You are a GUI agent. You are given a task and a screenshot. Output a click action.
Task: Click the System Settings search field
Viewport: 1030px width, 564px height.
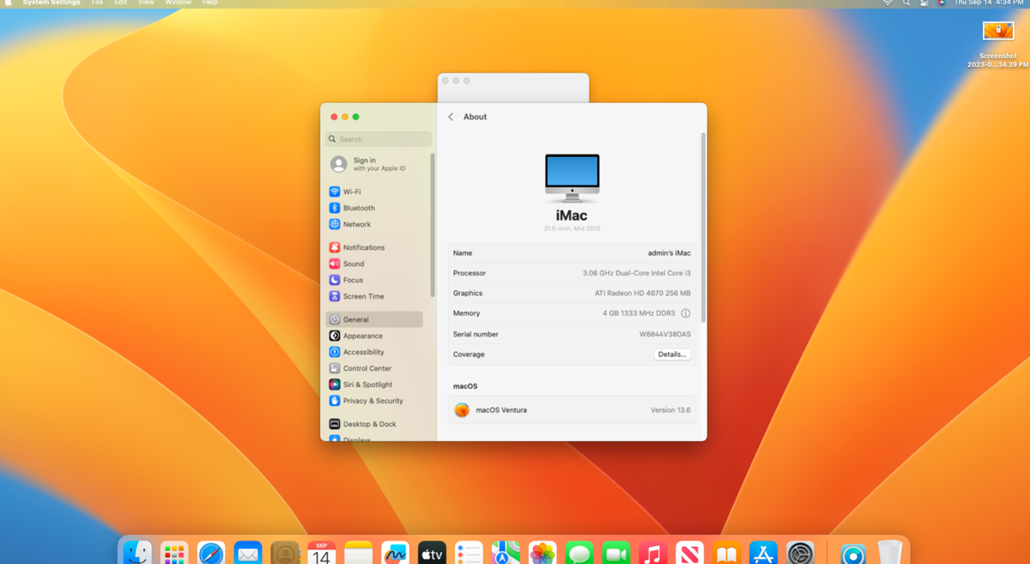pos(378,139)
